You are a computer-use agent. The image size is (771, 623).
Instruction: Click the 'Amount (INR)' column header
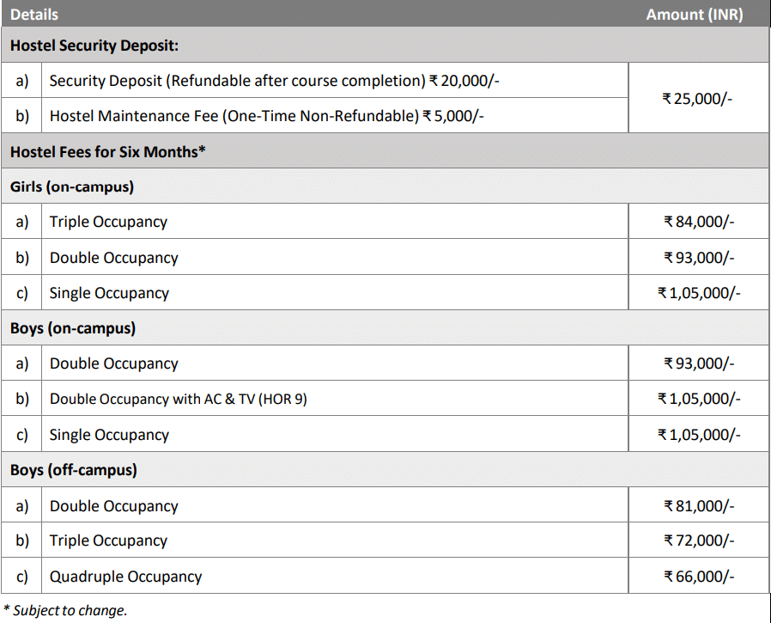pos(695,15)
